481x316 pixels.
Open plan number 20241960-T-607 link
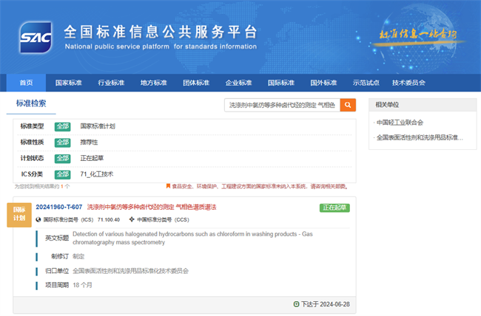(x=59, y=207)
